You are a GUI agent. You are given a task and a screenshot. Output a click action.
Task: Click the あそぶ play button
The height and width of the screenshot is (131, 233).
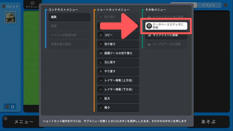(x=208, y=122)
